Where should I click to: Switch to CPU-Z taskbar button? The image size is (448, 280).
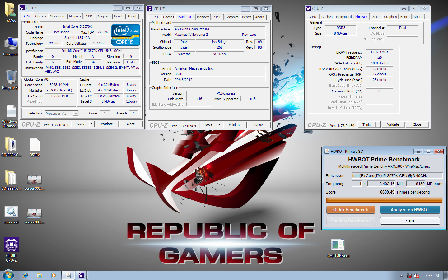pos(81,275)
